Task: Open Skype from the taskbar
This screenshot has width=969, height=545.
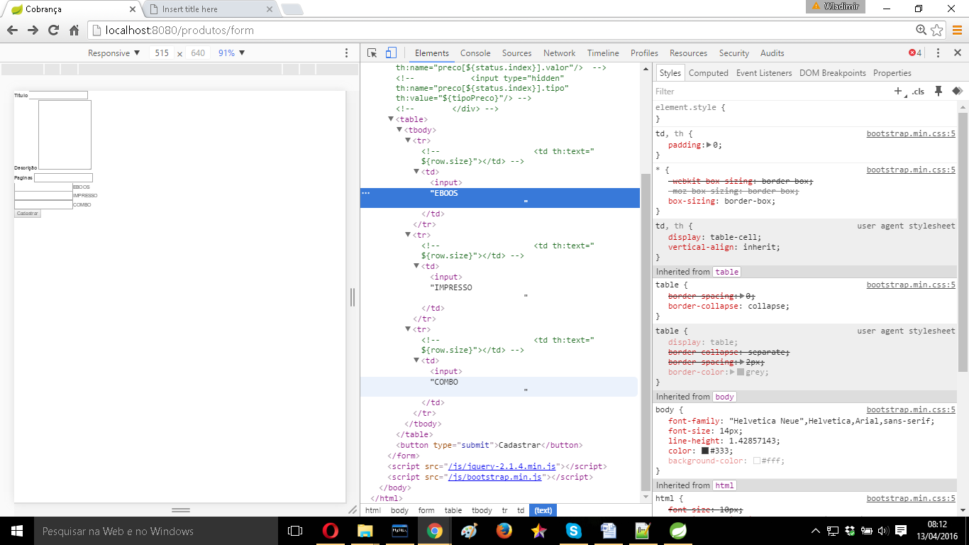Action: tap(573, 531)
